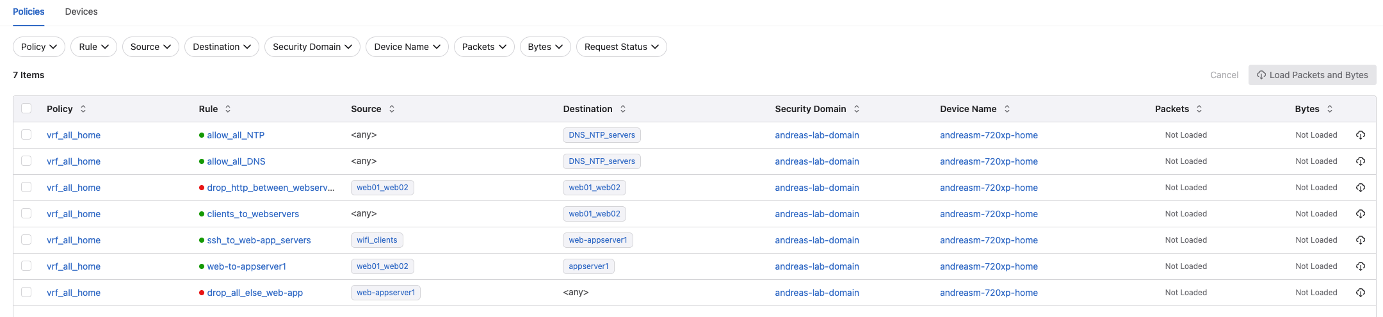Toggle the select-all checkbox in header
The image size is (1383, 317).
[26, 108]
